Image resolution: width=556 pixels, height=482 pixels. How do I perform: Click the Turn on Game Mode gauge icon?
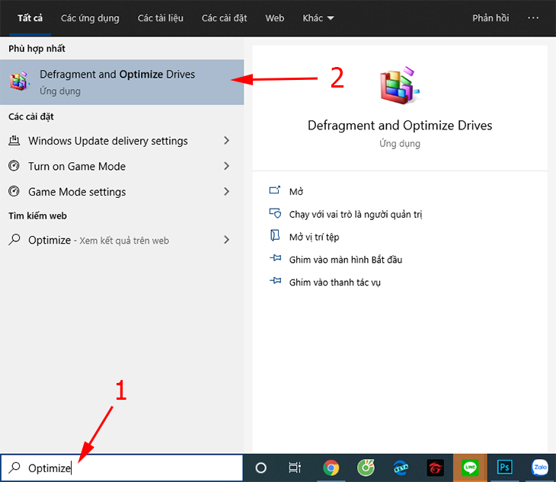pos(14,165)
